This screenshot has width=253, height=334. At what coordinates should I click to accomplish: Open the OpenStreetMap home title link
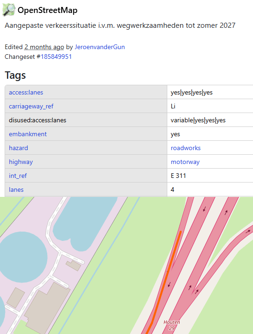coord(47,10)
